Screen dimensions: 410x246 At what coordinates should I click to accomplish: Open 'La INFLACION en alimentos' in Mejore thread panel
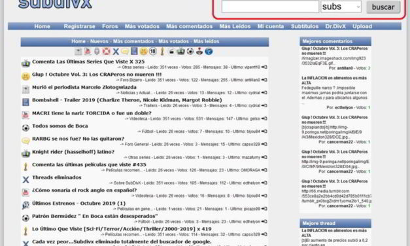click(334, 233)
